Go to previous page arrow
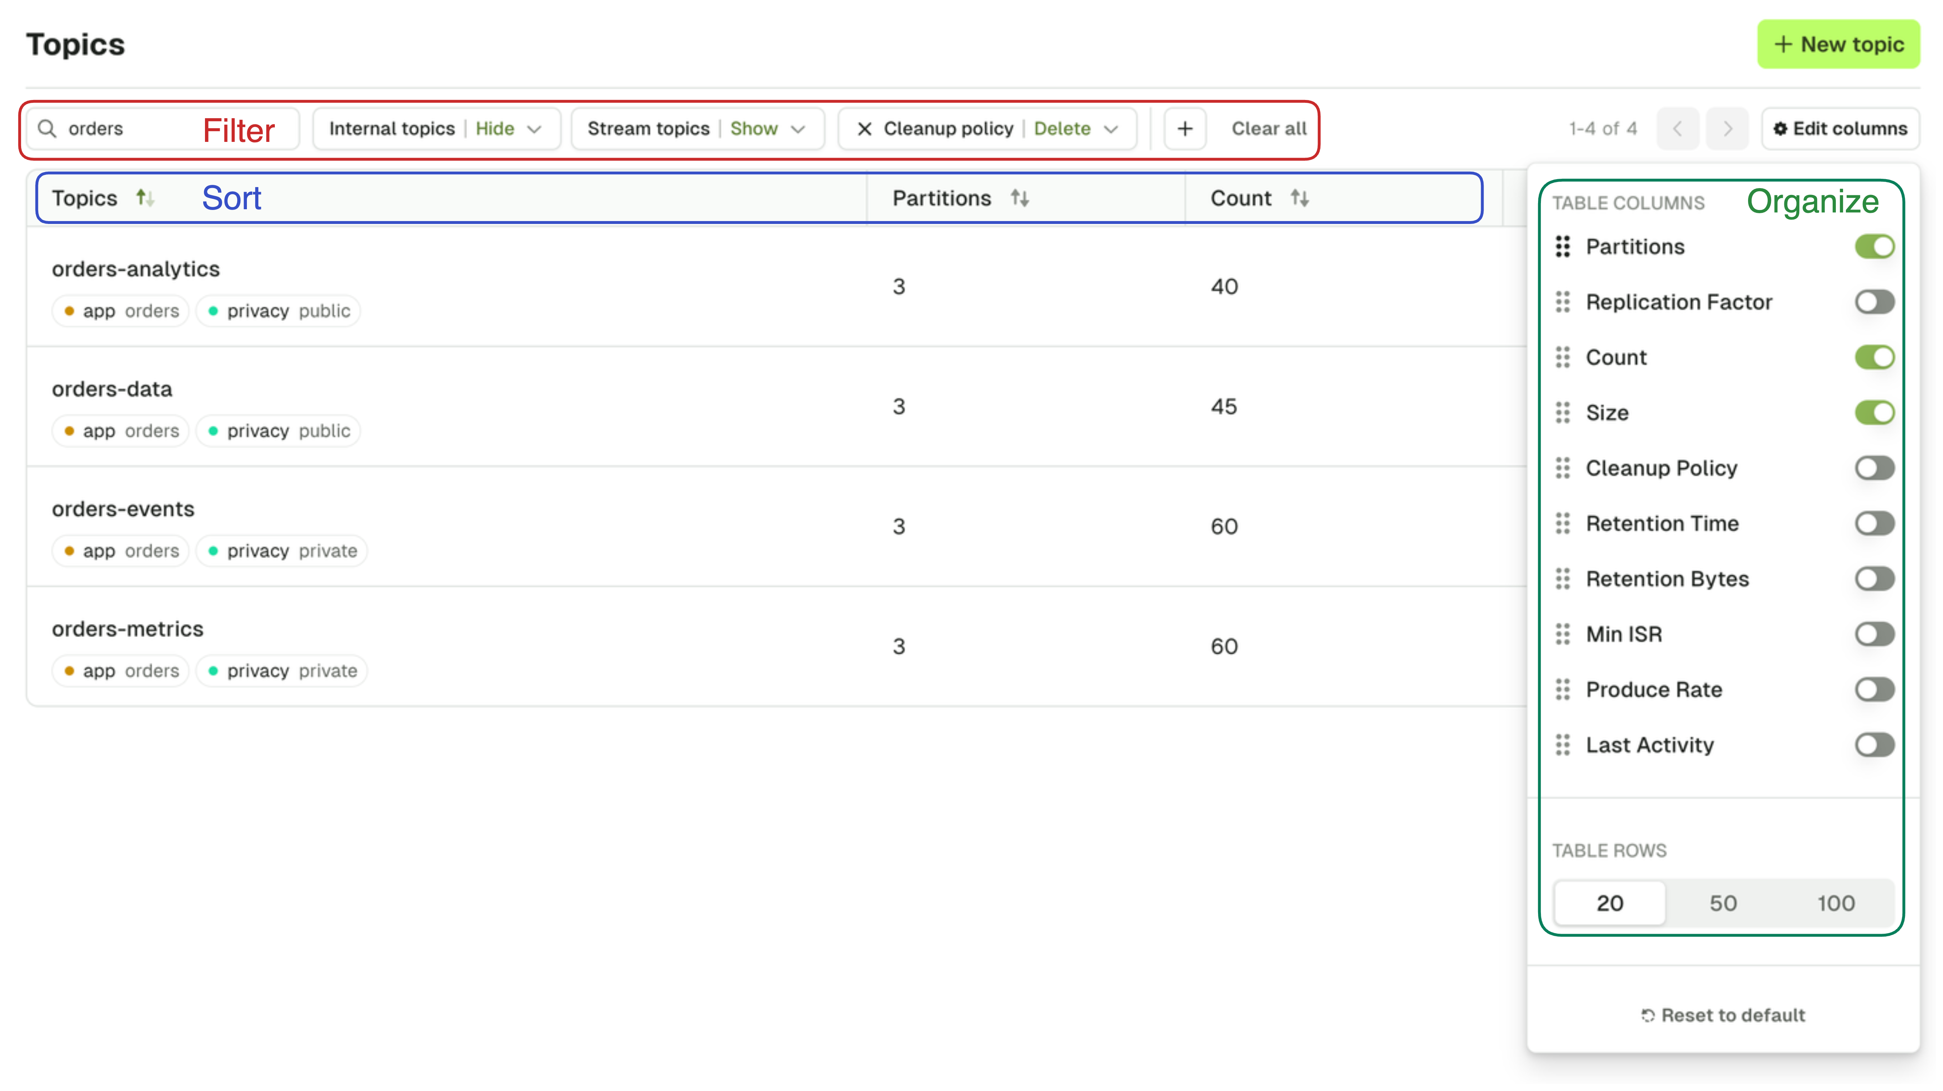Image resolution: width=1943 pixels, height=1091 pixels. coord(1677,129)
